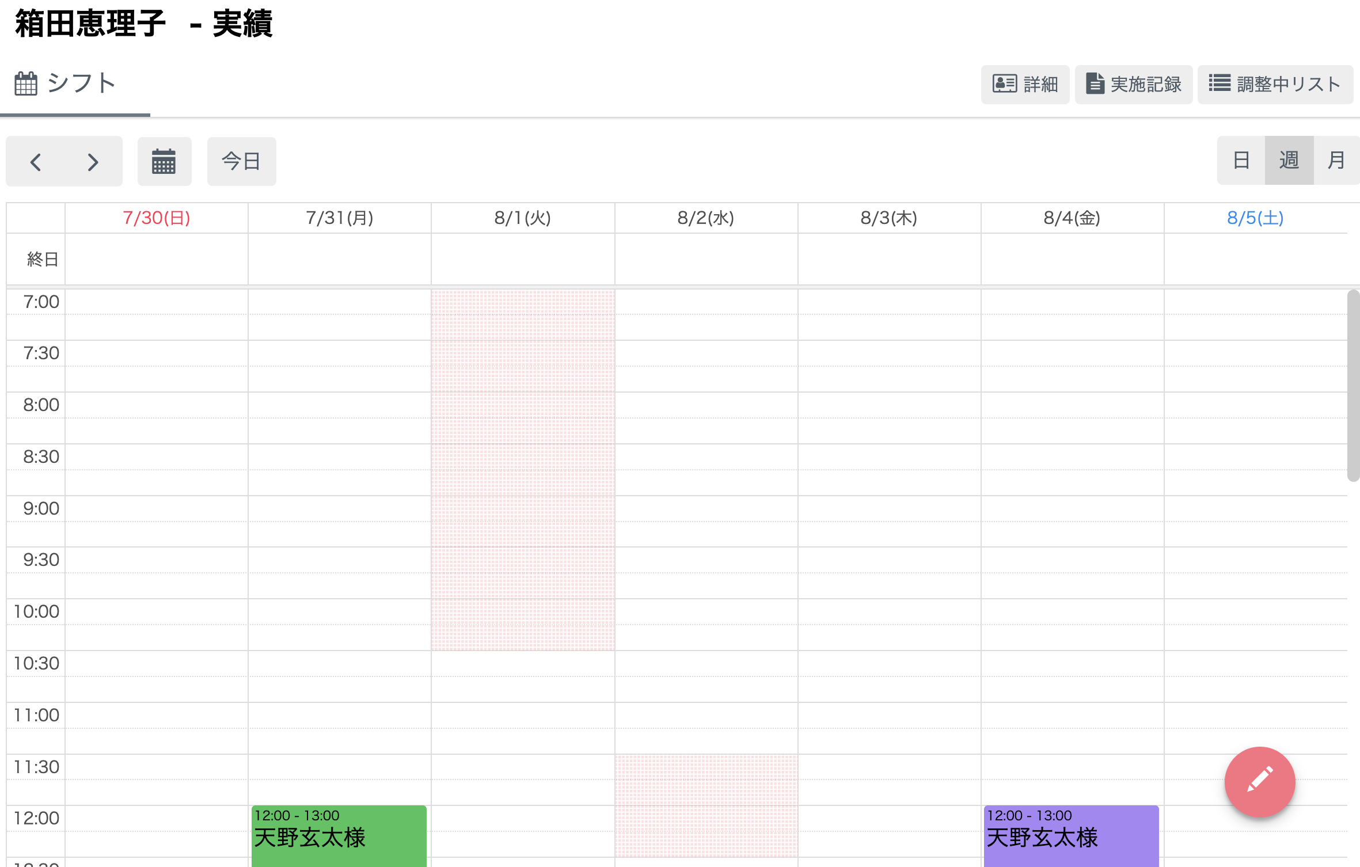The height and width of the screenshot is (867, 1360).
Task: Keep 週 (week) view selected
Action: (x=1289, y=160)
